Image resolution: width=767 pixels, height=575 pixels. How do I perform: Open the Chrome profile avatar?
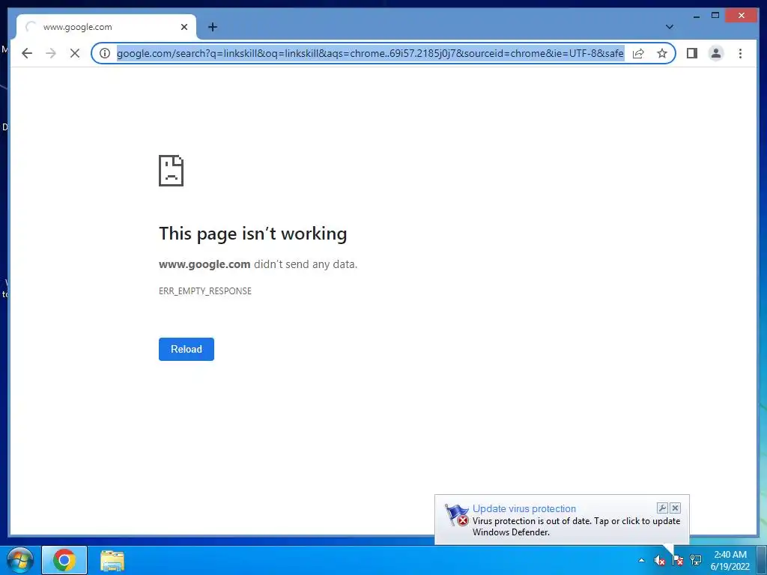(715, 53)
